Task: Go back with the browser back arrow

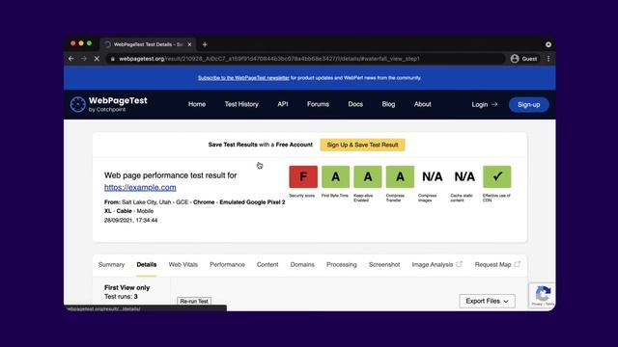Action: [70, 59]
